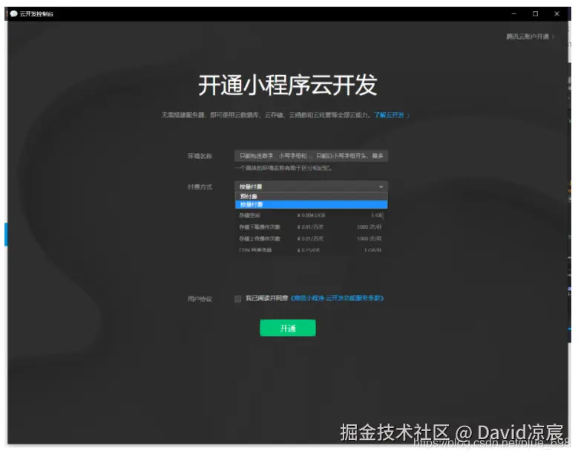Viewport: 578px width, 457px height.
Task: Tick the 我已阅读并同意 agreement checkbox
Action: [237, 299]
